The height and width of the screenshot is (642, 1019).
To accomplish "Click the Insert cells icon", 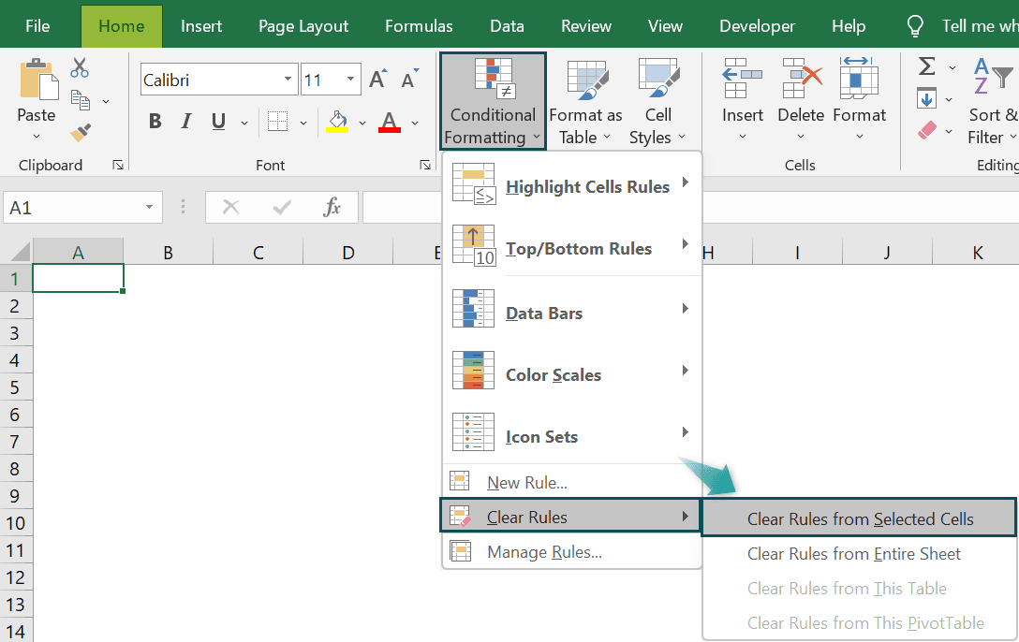I will click(x=742, y=78).
